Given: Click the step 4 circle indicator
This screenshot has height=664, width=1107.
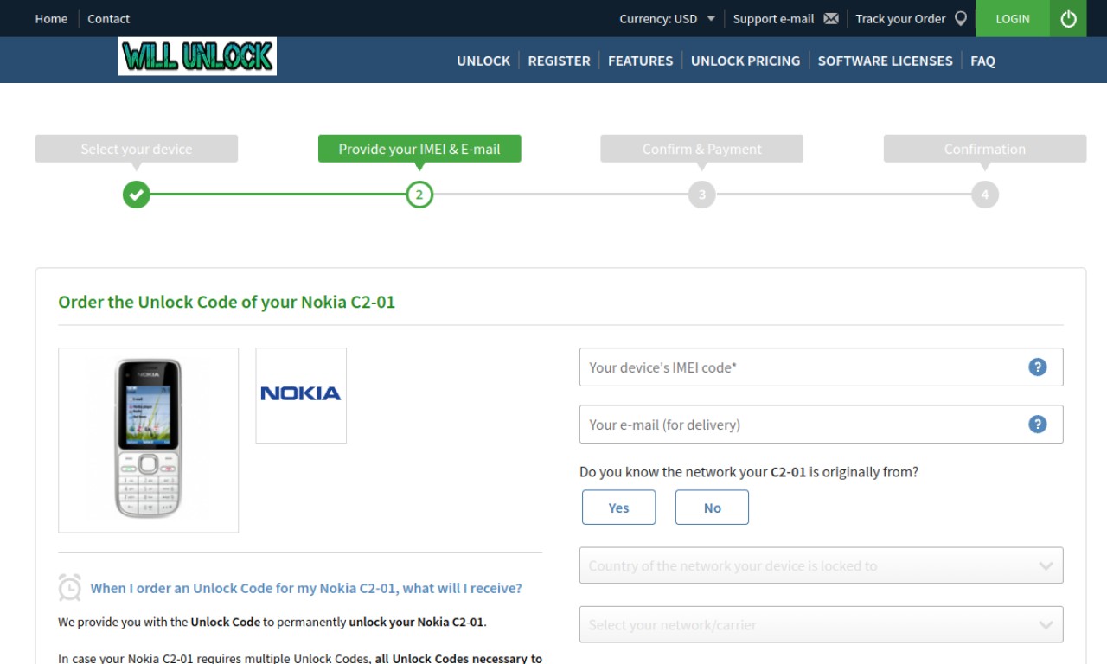Looking at the screenshot, I should pyautogui.click(x=984, y=195).
